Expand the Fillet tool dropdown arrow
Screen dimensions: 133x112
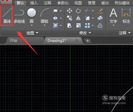[x=93, y=18]
